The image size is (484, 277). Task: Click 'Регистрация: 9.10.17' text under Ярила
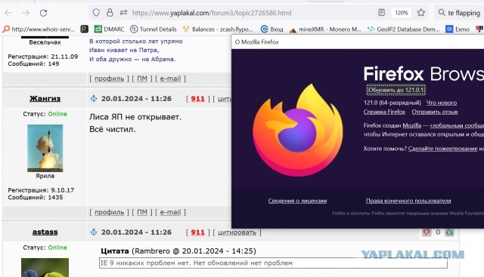tap(41, 190)
